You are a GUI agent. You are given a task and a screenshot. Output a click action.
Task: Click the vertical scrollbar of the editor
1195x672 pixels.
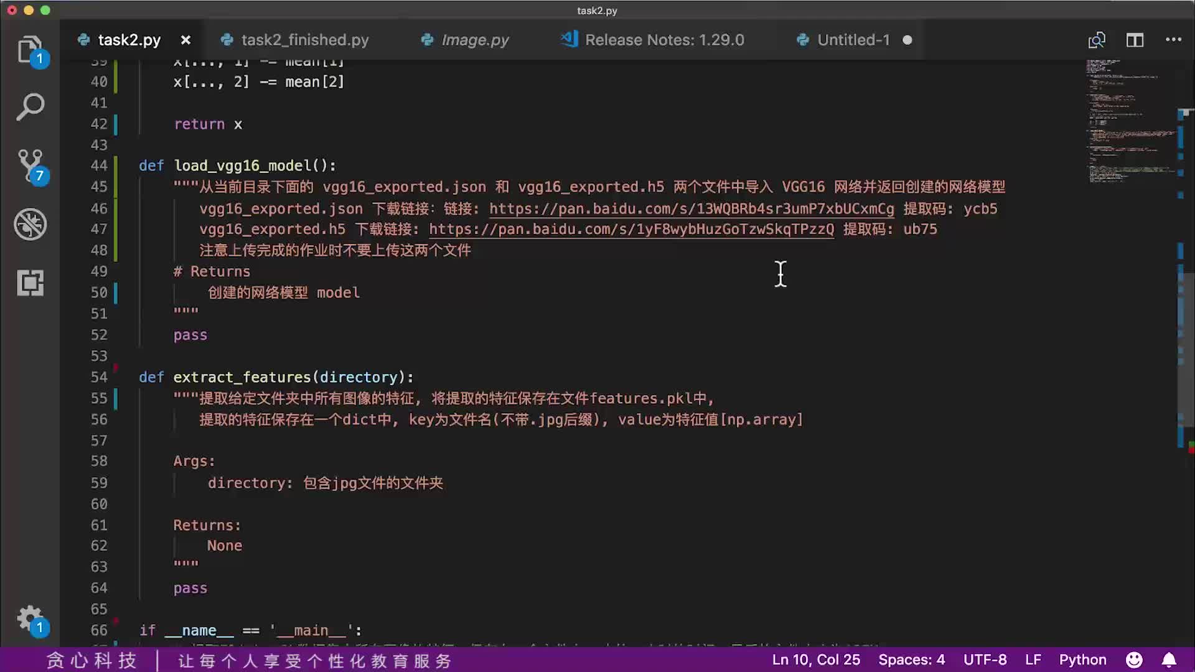point(1185,352)
